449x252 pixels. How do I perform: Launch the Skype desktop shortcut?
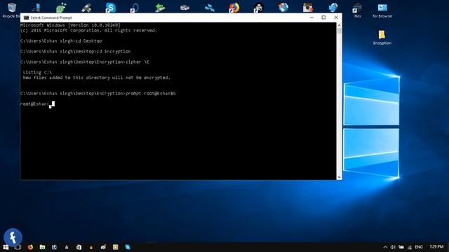coord(111,8)
